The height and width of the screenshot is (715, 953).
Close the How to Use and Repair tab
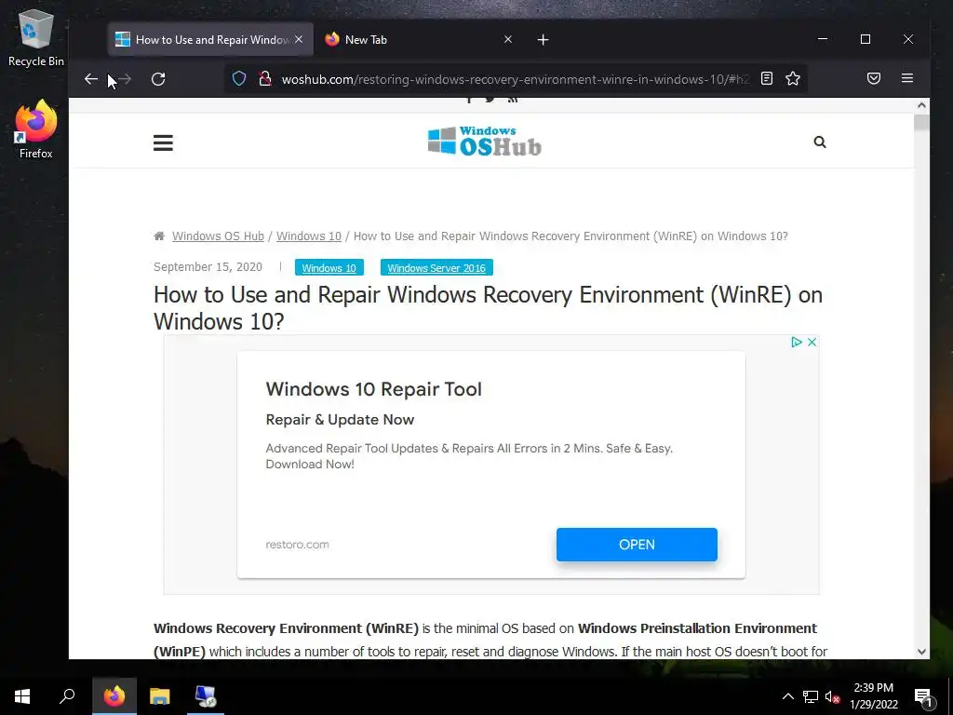click(x=299, y=39)
